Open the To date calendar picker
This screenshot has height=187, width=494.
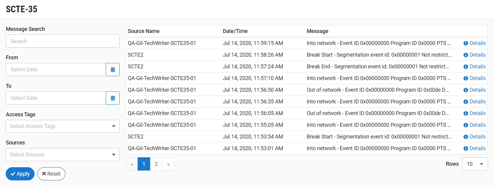(113, 98)
